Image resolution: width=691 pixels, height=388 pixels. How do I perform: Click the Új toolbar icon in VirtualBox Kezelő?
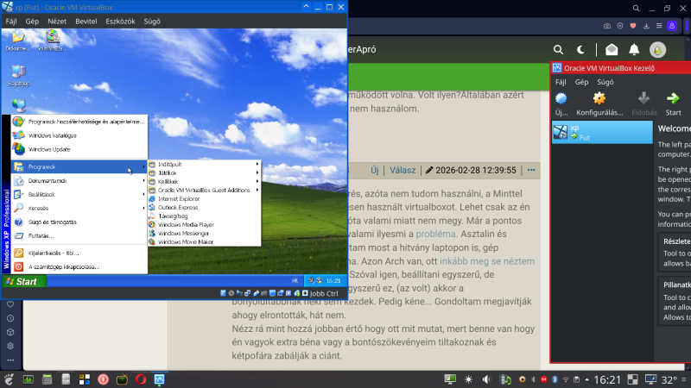click(x=561, y=103)
